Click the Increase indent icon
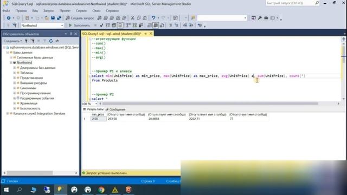The width and height of the screenshot is (347, 195). (x=191, y=25)
